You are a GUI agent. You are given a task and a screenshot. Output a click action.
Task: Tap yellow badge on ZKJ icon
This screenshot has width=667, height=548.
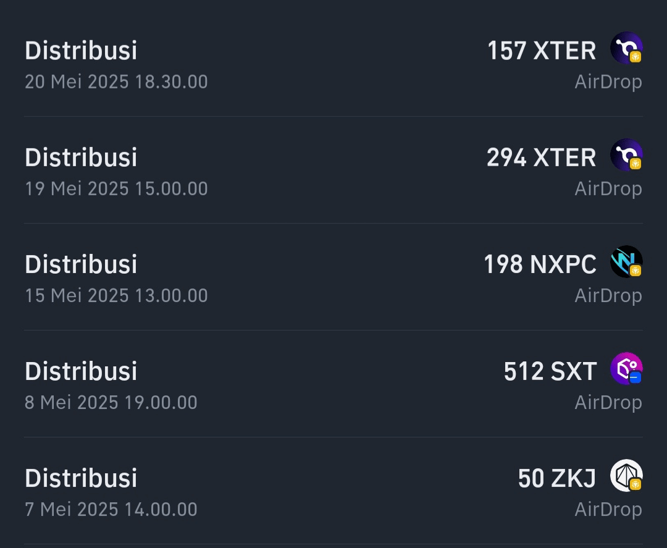[636, 484]
